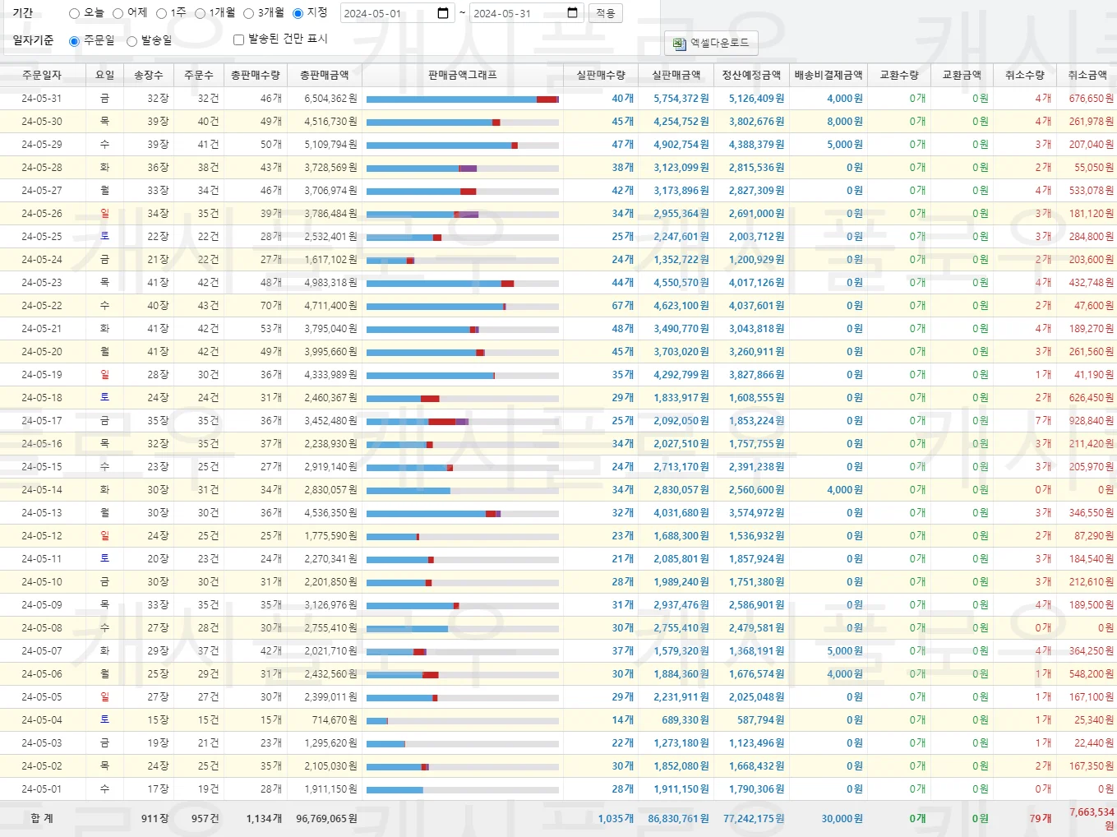Click total cancel amount 7,663,534원

point(1092,818)
